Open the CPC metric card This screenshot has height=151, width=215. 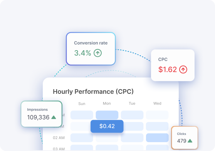[173, 65]
